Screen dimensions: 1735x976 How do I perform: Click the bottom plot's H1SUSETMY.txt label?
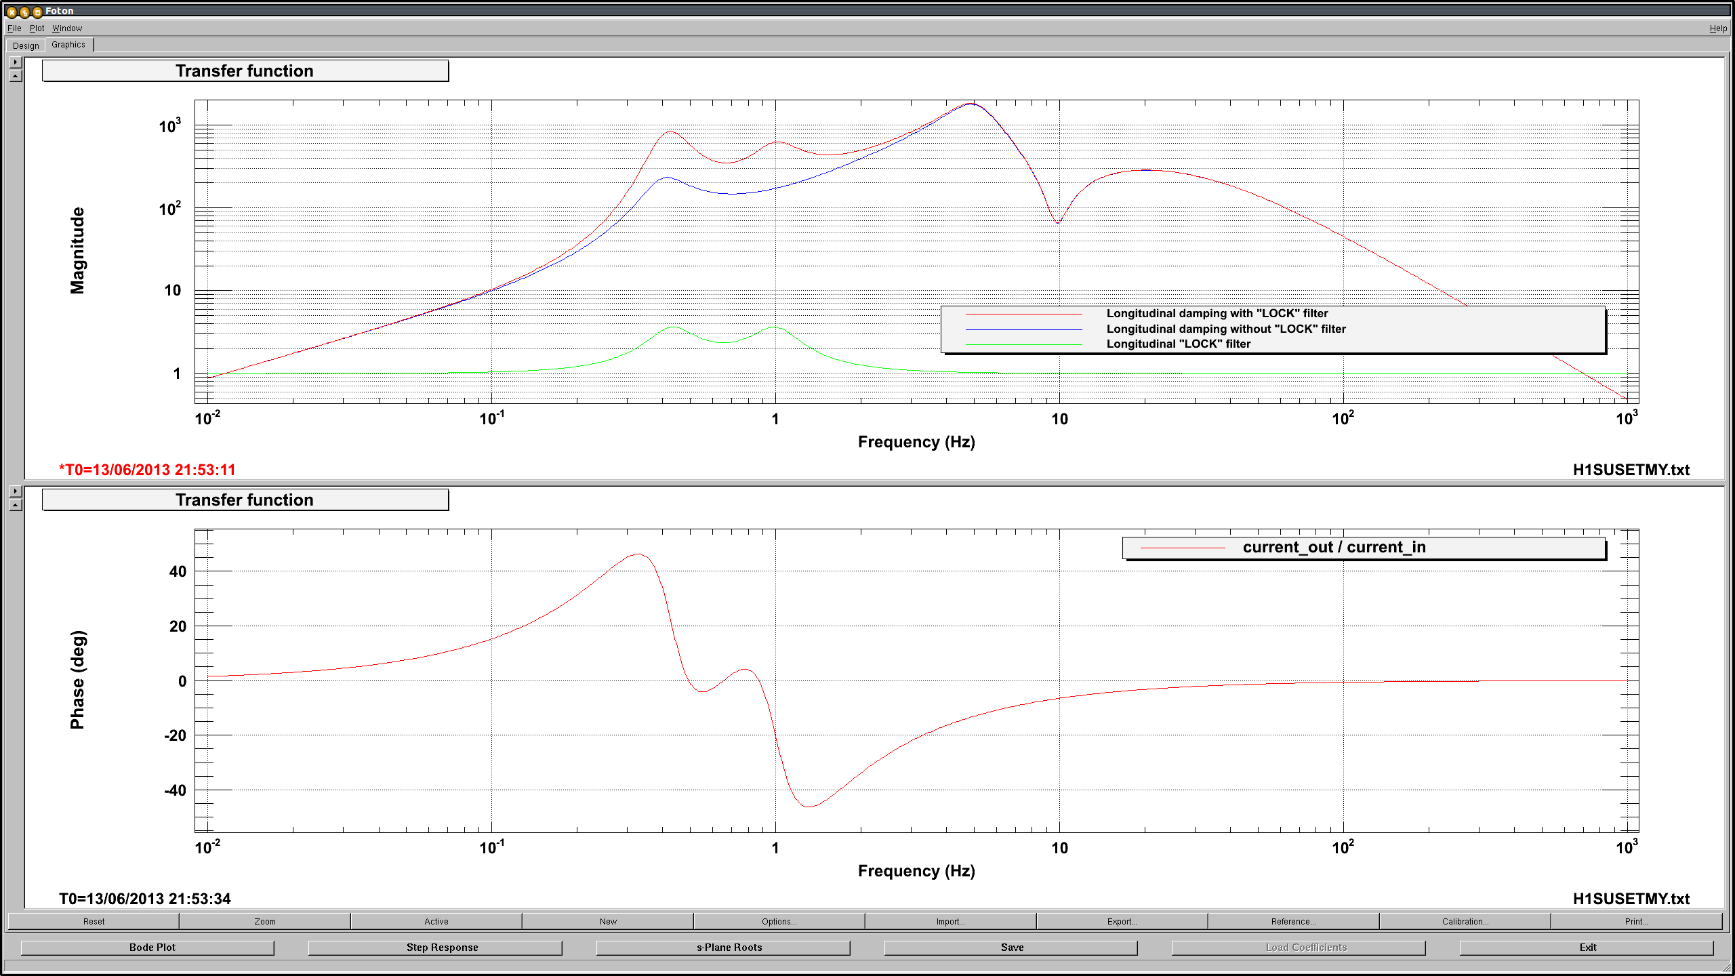[x=1631, y=899]
